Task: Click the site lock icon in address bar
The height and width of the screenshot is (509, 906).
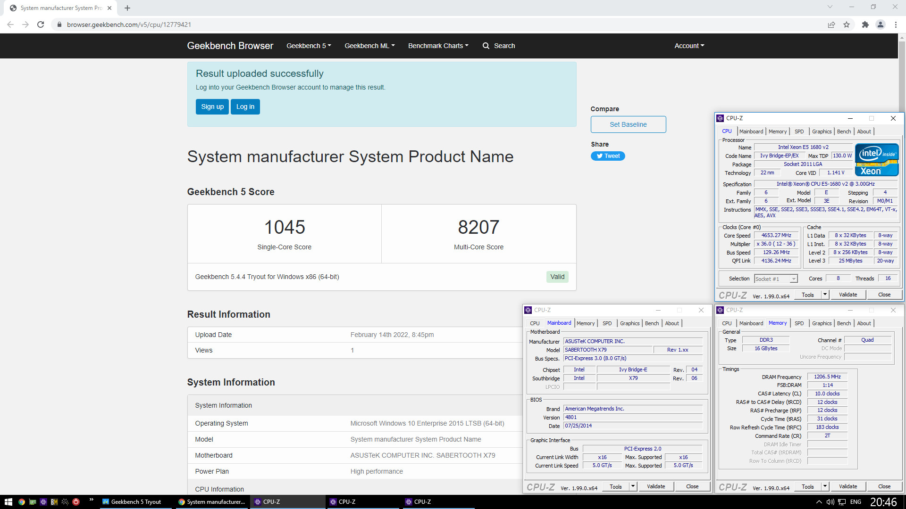Action: coord(59,25)
